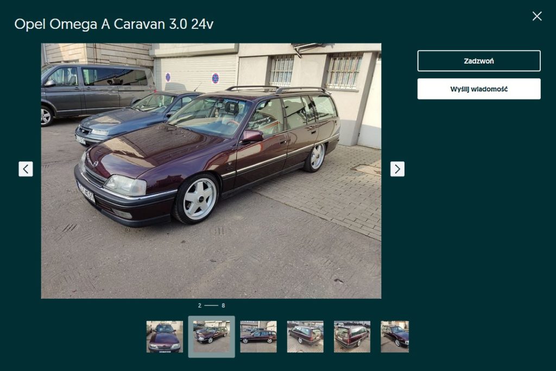Pick the partially visible sixth thumbnail
556x371 pixels.
click(395, 337)
